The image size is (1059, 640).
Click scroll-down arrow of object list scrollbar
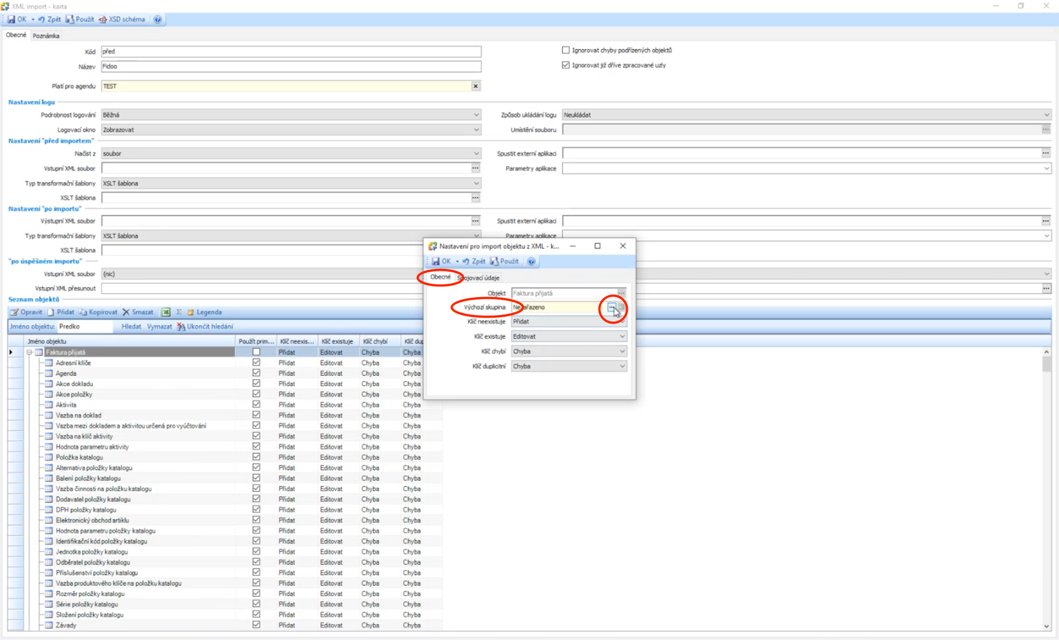[1047, 626]
